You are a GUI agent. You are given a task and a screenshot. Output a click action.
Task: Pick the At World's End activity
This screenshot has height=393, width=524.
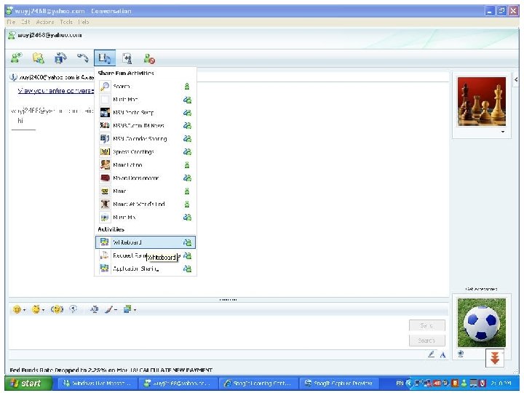(x=146, y=205)
